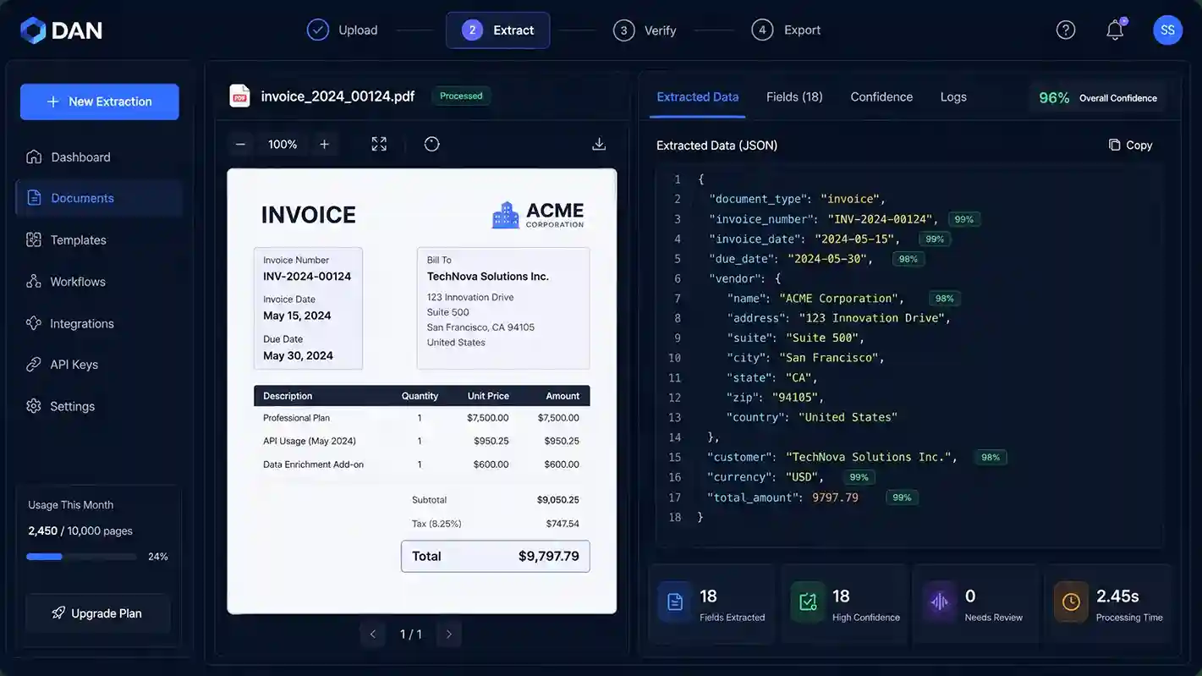The width and height of the screenshot is (1202, 676).
Task: Click the ACME Corporation building logo
Action: click(506, 215)
